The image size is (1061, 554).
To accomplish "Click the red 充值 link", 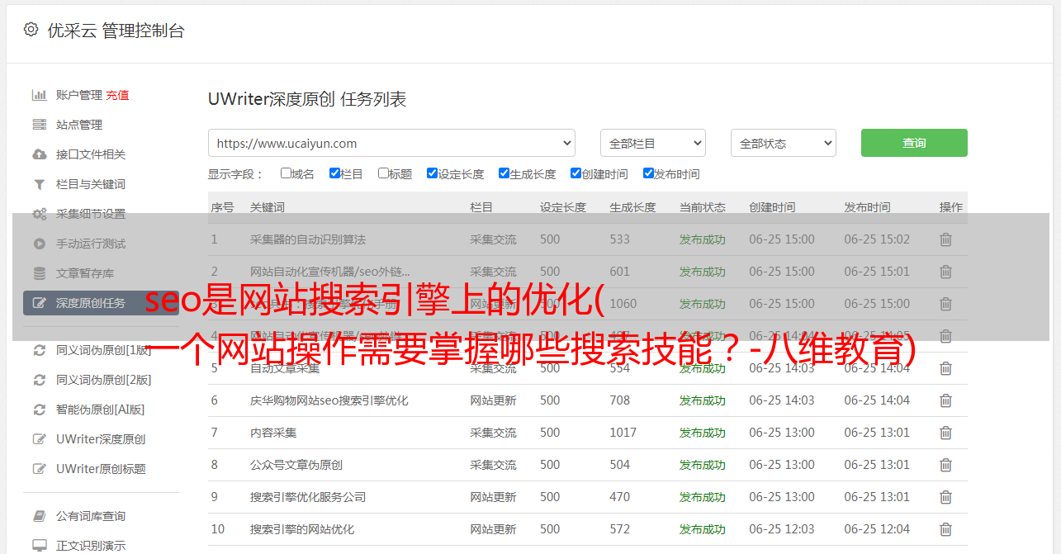I will [x=117, y=95].
